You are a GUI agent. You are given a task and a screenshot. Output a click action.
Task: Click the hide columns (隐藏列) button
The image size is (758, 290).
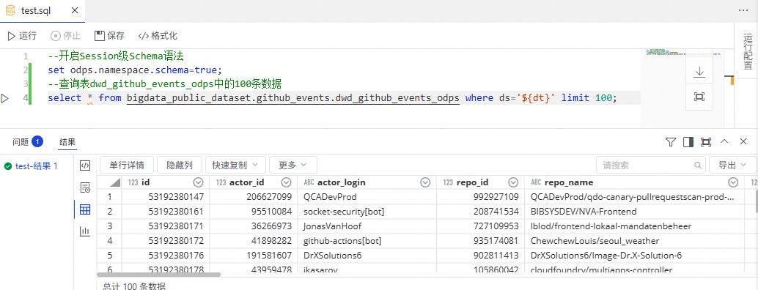(180, 165)
